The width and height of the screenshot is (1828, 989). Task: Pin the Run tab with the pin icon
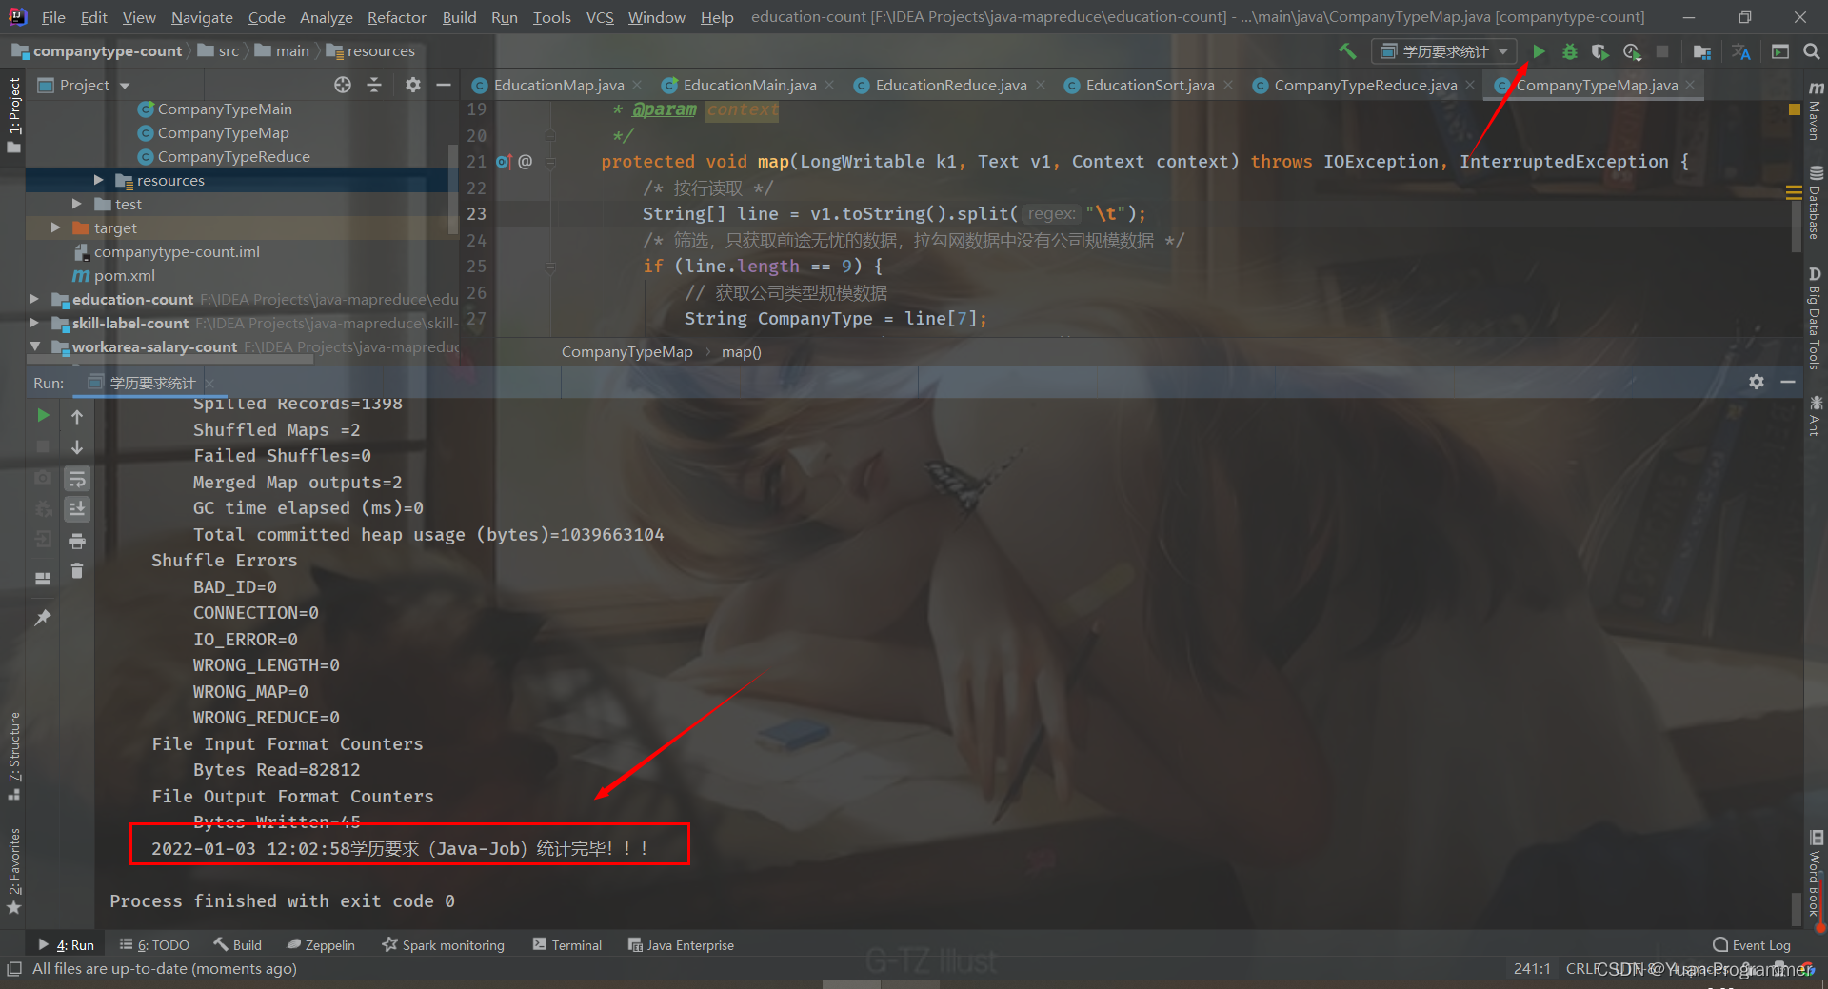click(x=43, y=617)
